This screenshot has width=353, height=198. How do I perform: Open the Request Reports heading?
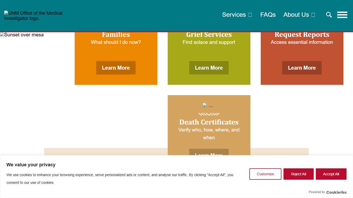[302, 35]
